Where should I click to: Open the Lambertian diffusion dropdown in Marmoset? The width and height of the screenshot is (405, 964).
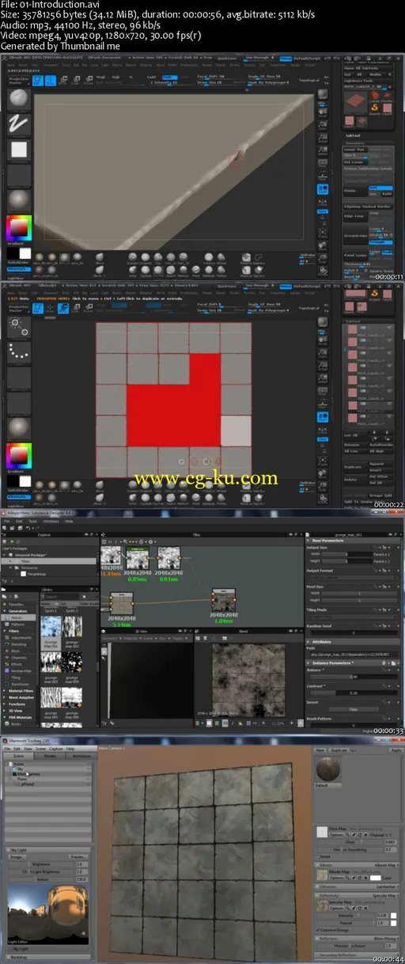coord(388,886)
